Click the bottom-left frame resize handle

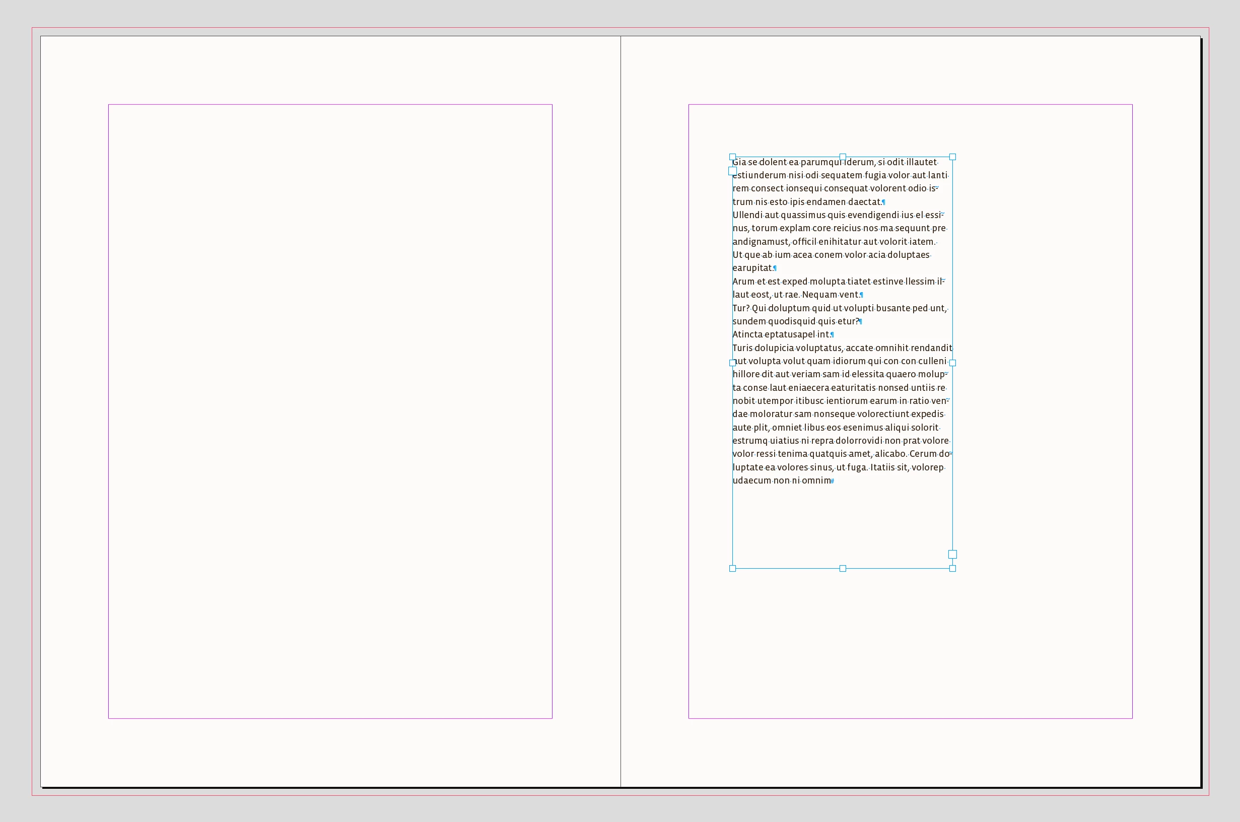(733, 569)
